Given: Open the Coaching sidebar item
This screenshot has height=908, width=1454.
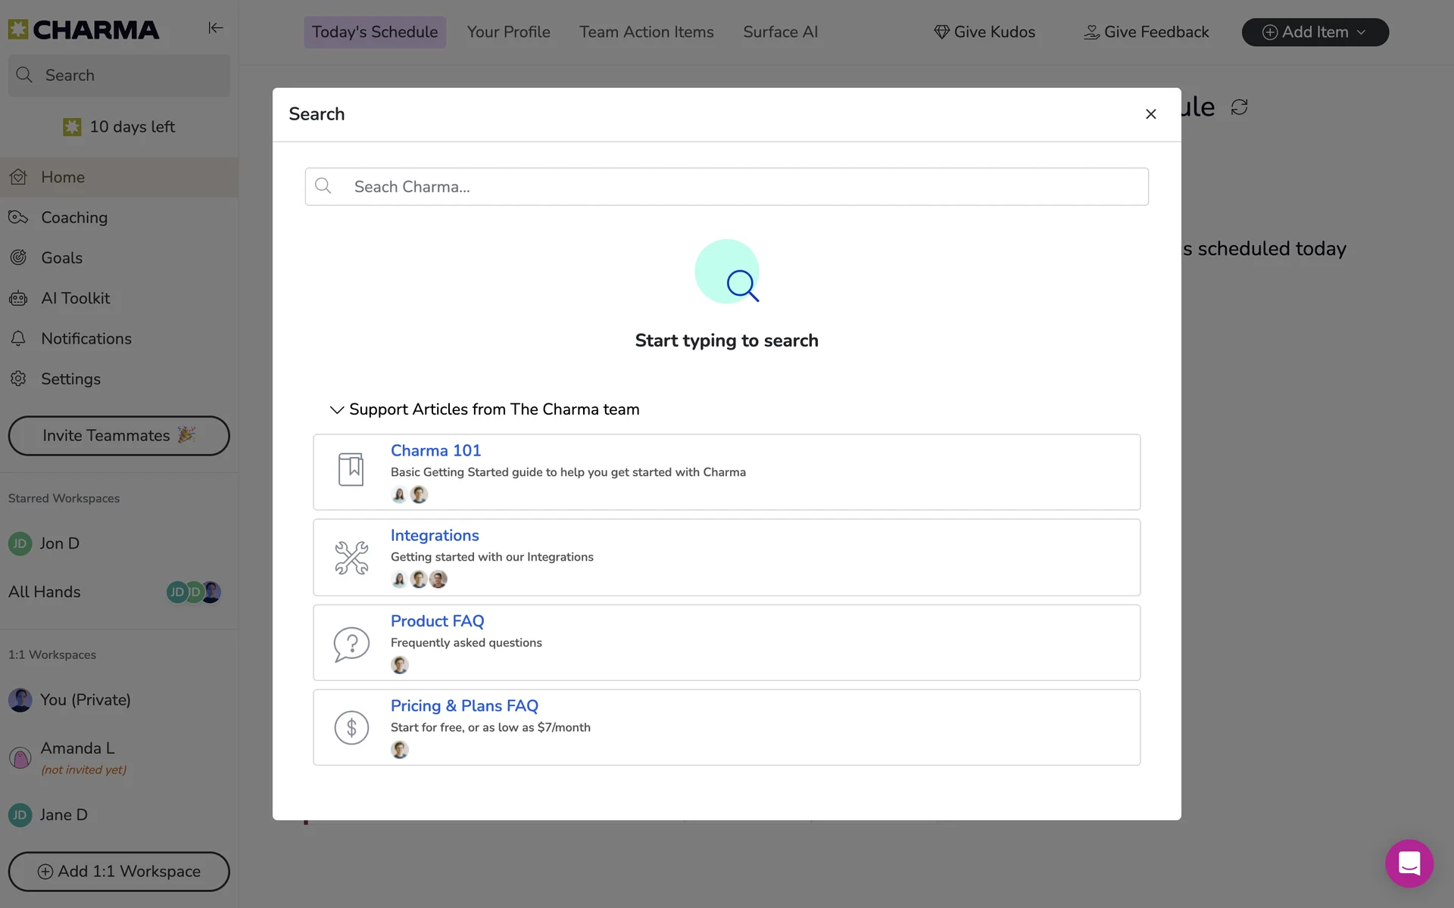Looking at the screenshot, I should [74, 218].
